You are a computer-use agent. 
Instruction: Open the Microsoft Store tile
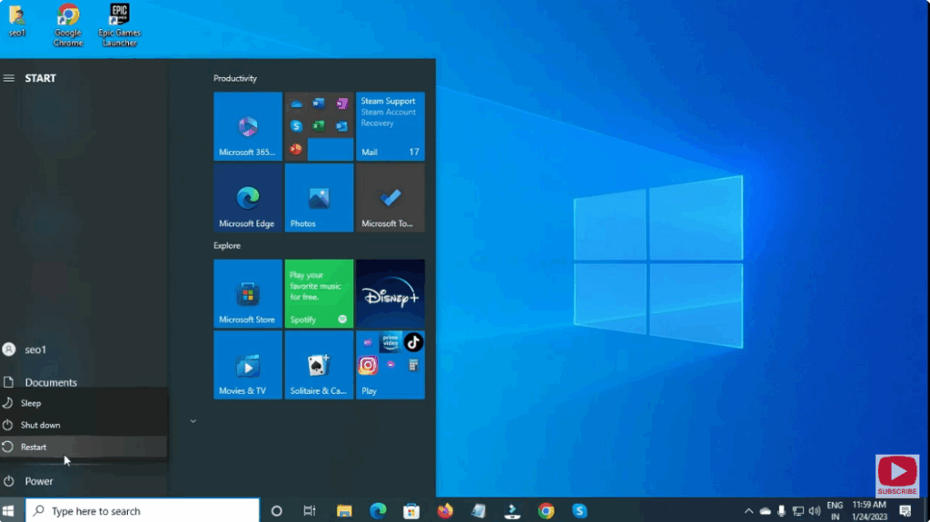[248, 293]
